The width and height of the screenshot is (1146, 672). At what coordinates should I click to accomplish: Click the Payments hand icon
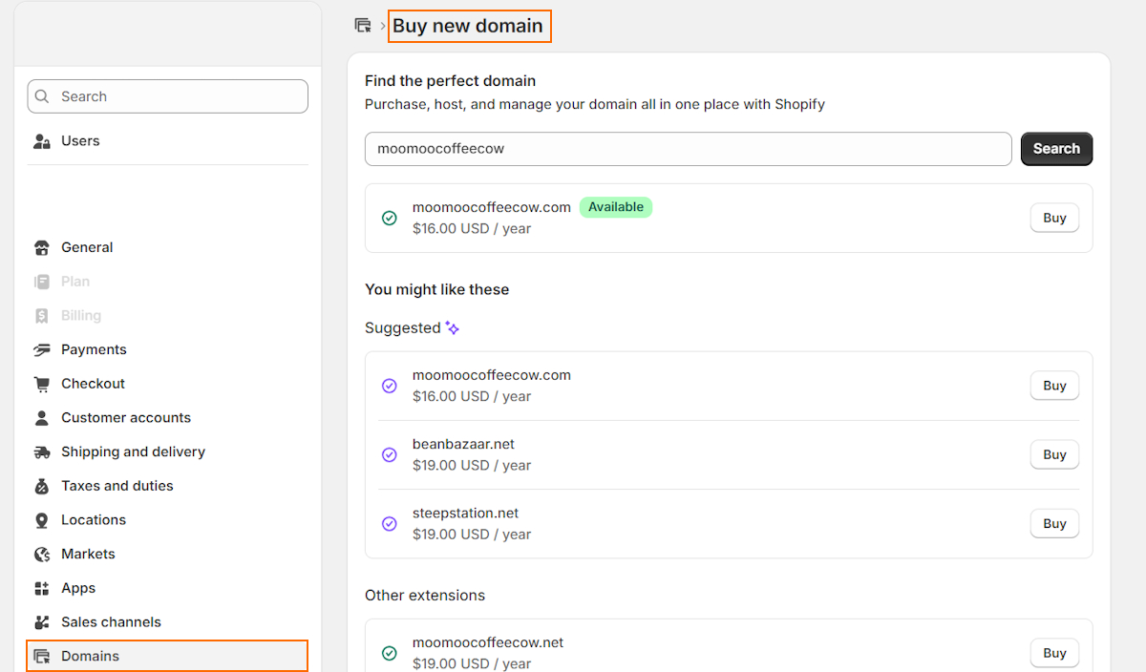[42, 350]
